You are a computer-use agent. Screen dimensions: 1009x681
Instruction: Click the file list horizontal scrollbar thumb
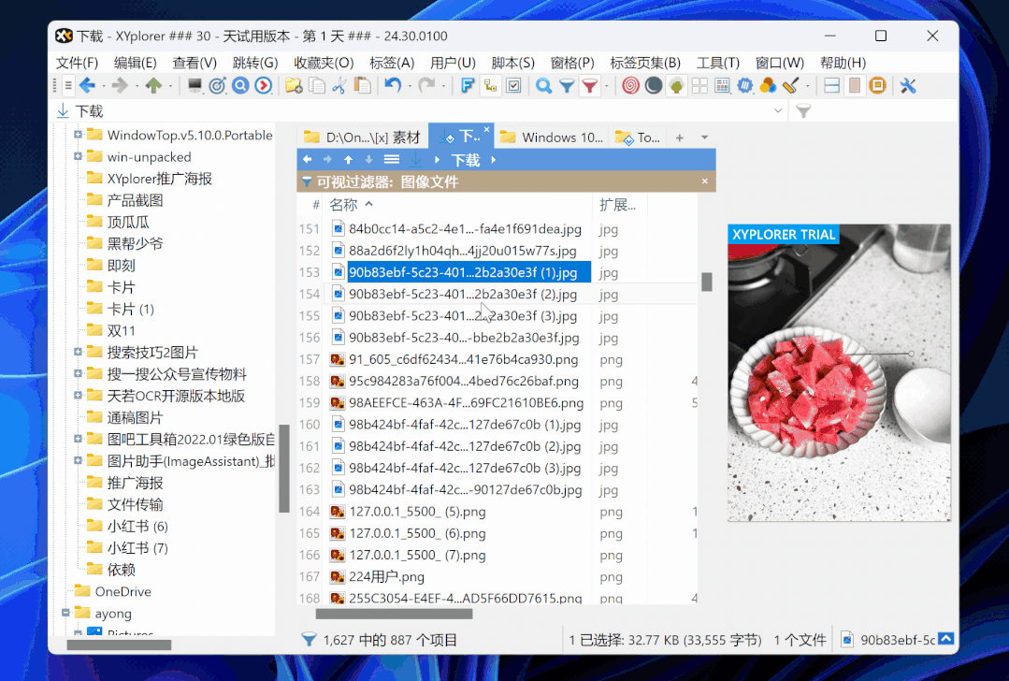(394, 614)
